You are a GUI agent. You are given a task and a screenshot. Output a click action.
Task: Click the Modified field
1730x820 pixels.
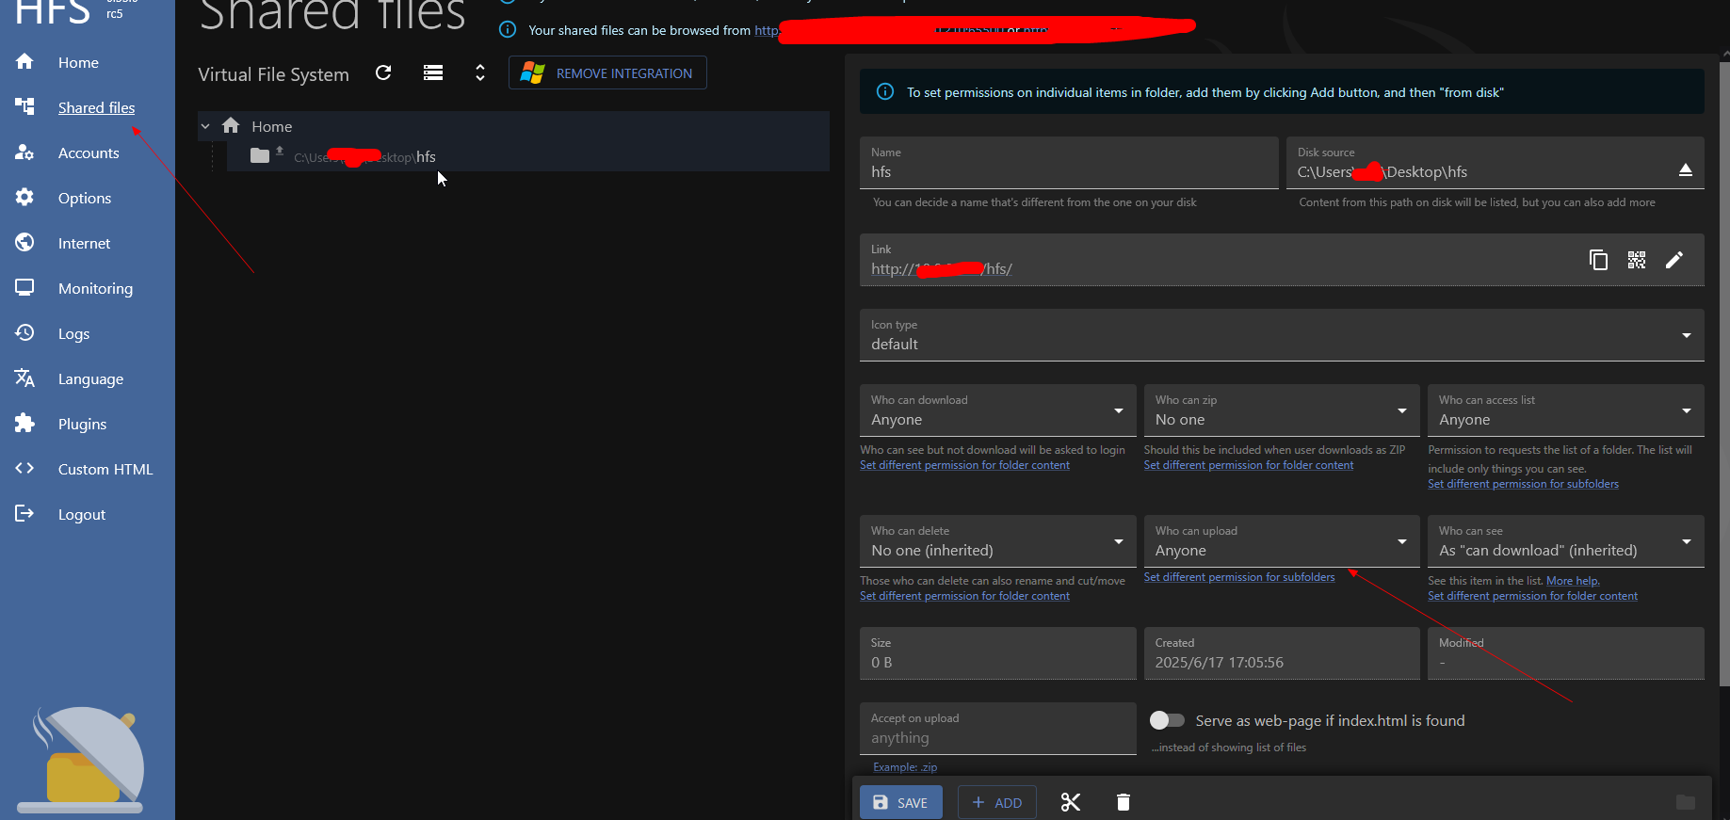click(1566, 653)
